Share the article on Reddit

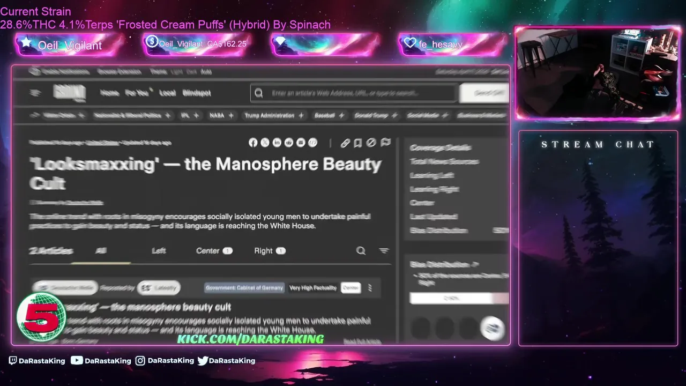(289, 143)
